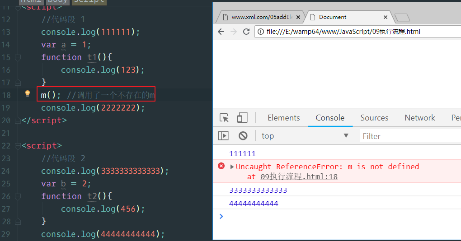Click fold end marker on line 17
Screen dimensions: 461x241
pos(18,83)
